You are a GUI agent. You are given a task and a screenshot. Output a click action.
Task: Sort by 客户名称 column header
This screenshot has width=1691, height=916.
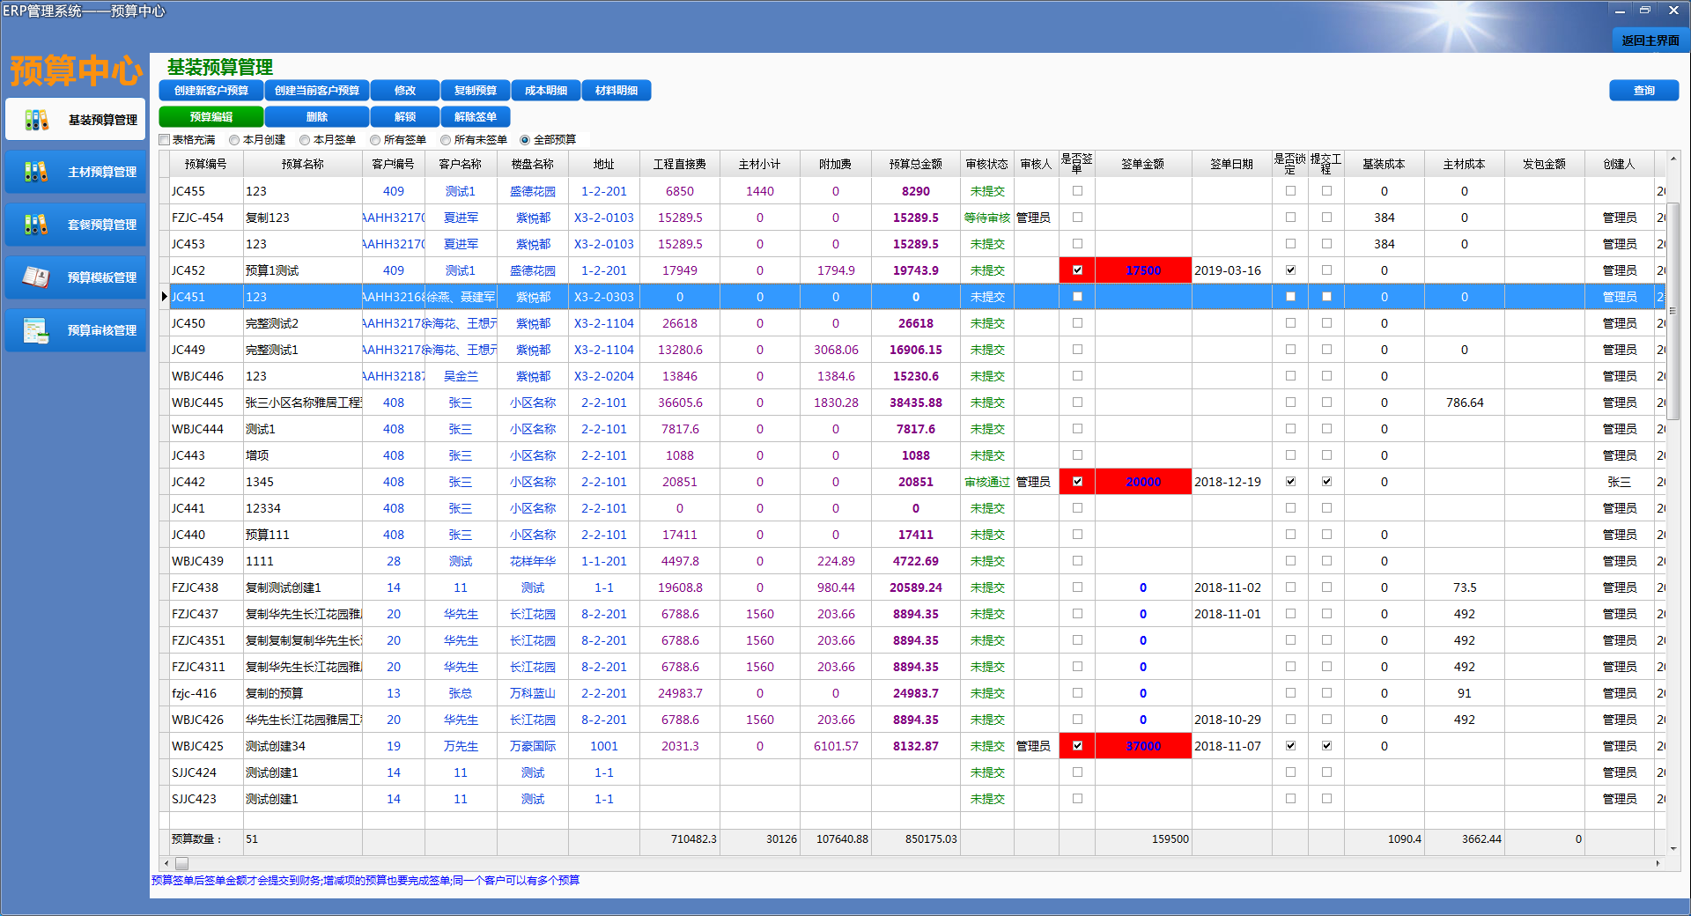point(461,164)
